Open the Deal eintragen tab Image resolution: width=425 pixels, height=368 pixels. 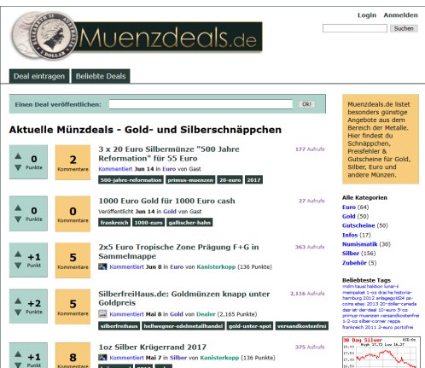pyautogui.click(x=39, y=76)
